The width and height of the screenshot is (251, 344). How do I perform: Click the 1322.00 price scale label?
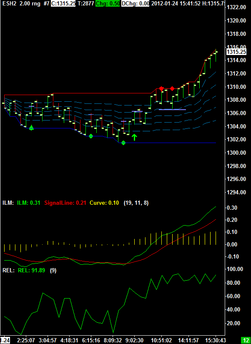[236, 8]
